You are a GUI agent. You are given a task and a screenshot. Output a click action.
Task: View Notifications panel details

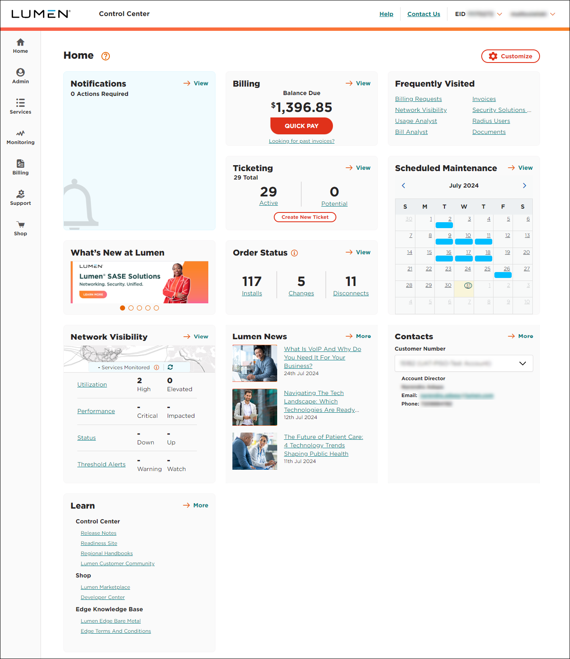coord(196,83)
